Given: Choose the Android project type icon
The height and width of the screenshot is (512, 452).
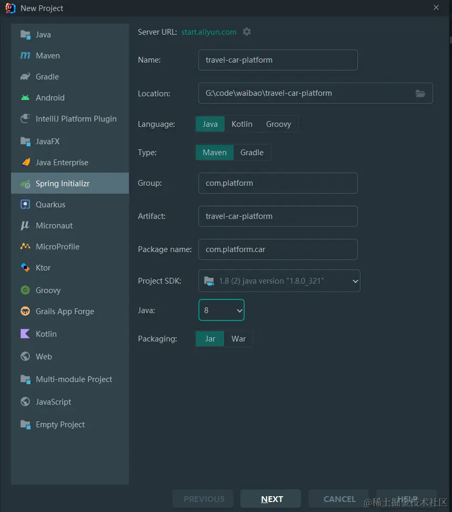Looking at the screenshot, I should tap(25, 98).
